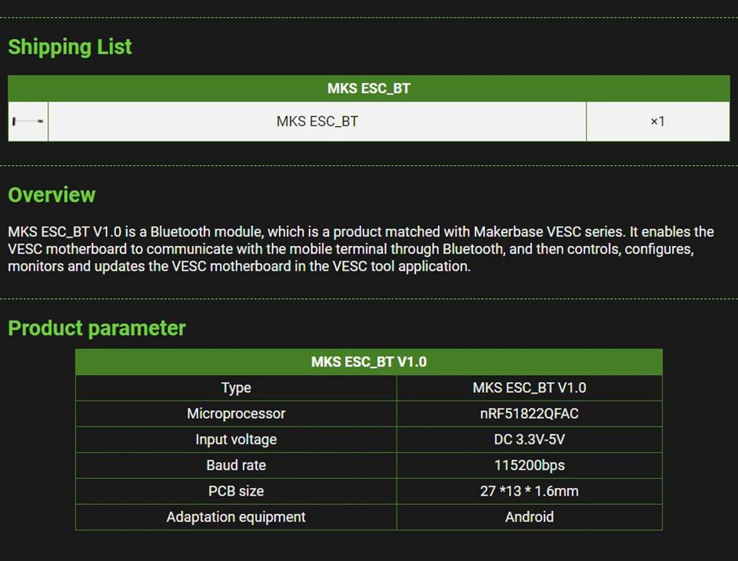Click the PCB size row label
Image resolution: width=738 pixels, height=561 pixels.
coord(236,491)
